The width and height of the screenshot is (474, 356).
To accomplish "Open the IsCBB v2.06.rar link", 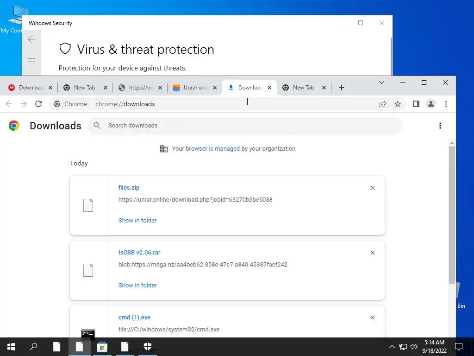I will (139, 253).
